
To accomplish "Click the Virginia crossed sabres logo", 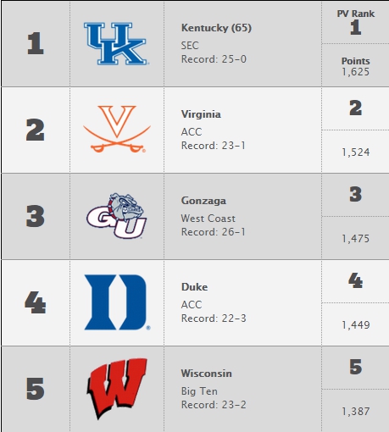I will [117, 130].
